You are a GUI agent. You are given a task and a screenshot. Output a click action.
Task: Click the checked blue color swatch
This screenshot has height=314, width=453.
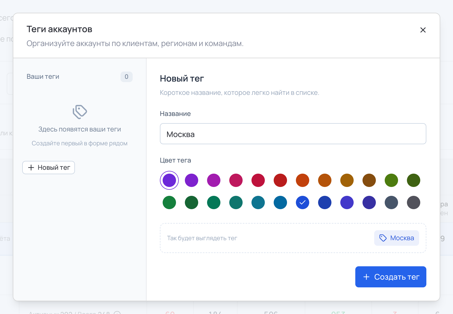click(x=303, y=202)
